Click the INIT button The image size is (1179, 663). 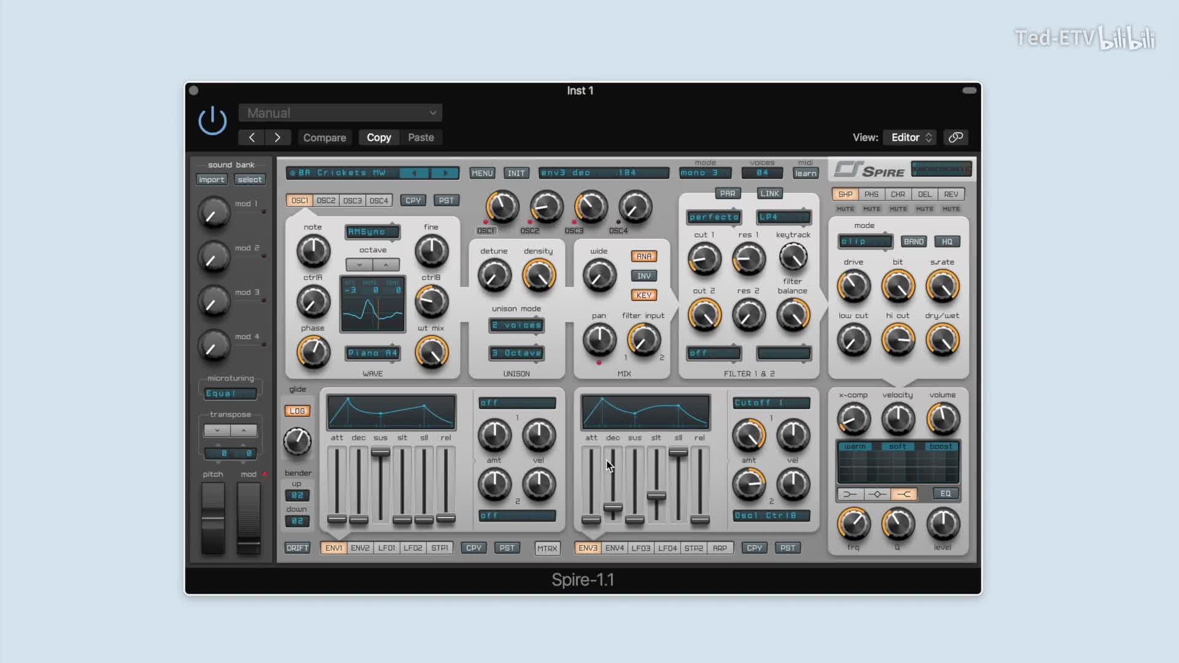click(x=516, y=173)
